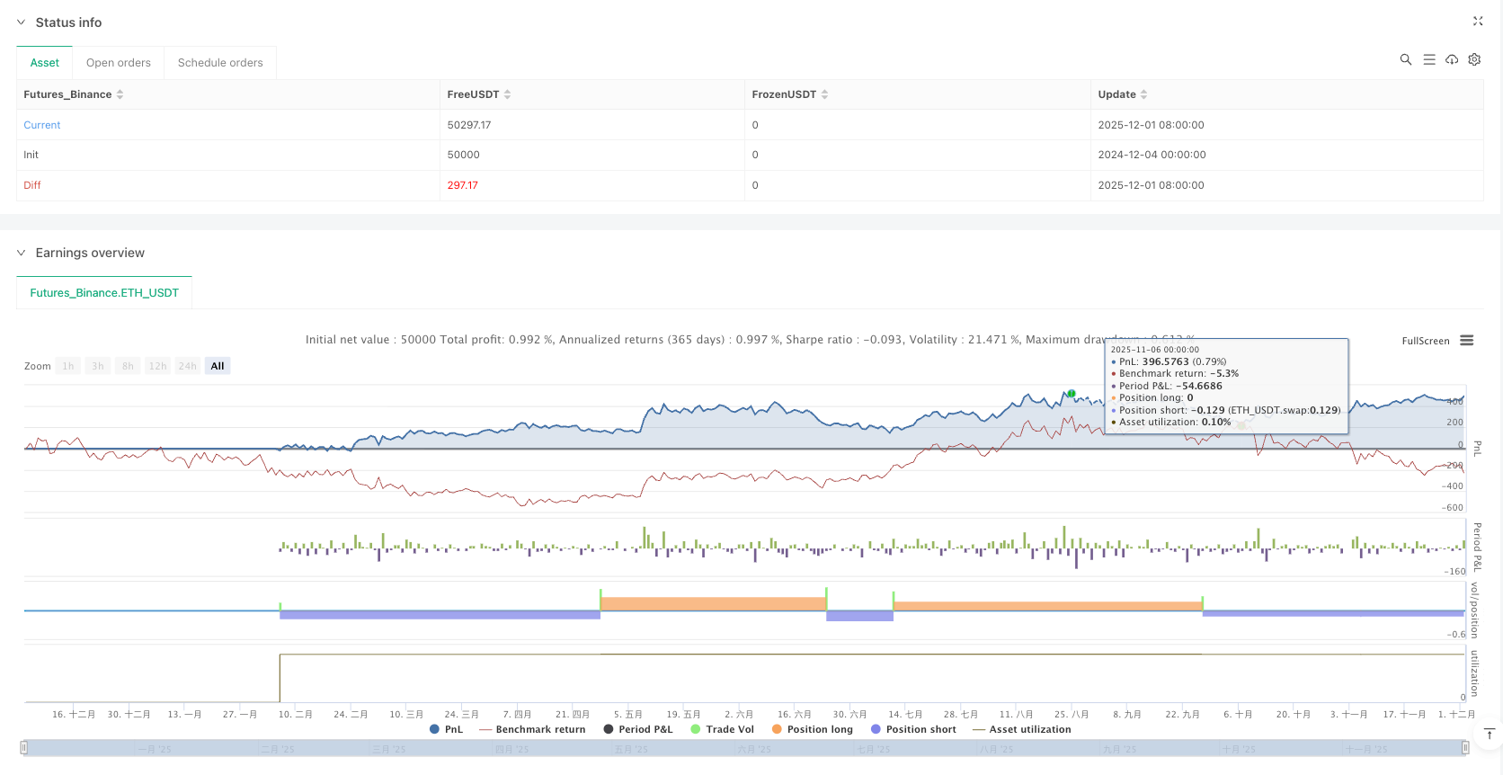Expand the Status info panel to fullscreen

(1477, 21)
